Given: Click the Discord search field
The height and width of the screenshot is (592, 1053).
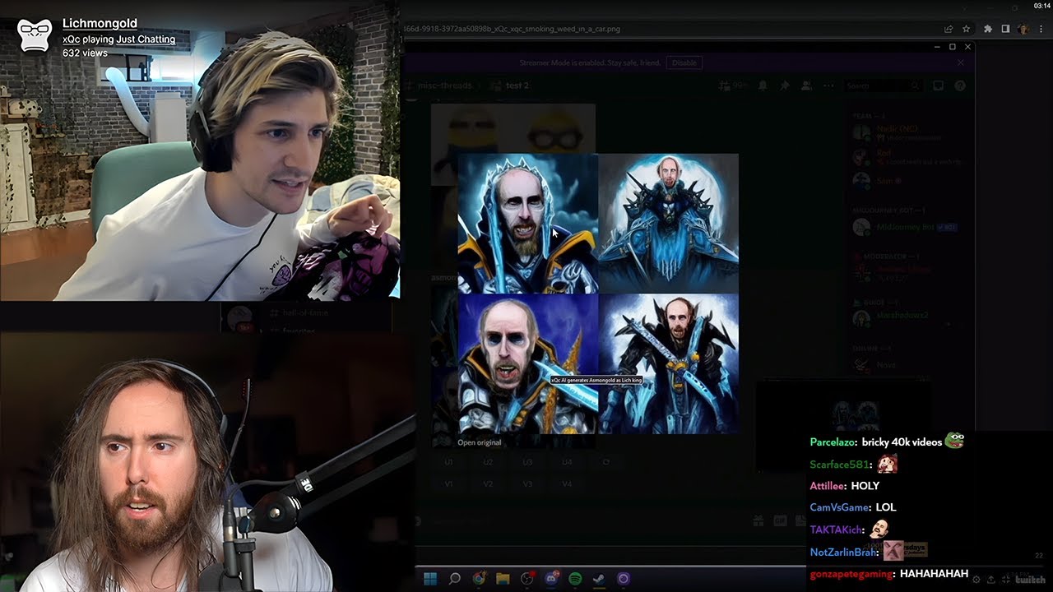Looking at the screenshot, I should pos(883,86).
